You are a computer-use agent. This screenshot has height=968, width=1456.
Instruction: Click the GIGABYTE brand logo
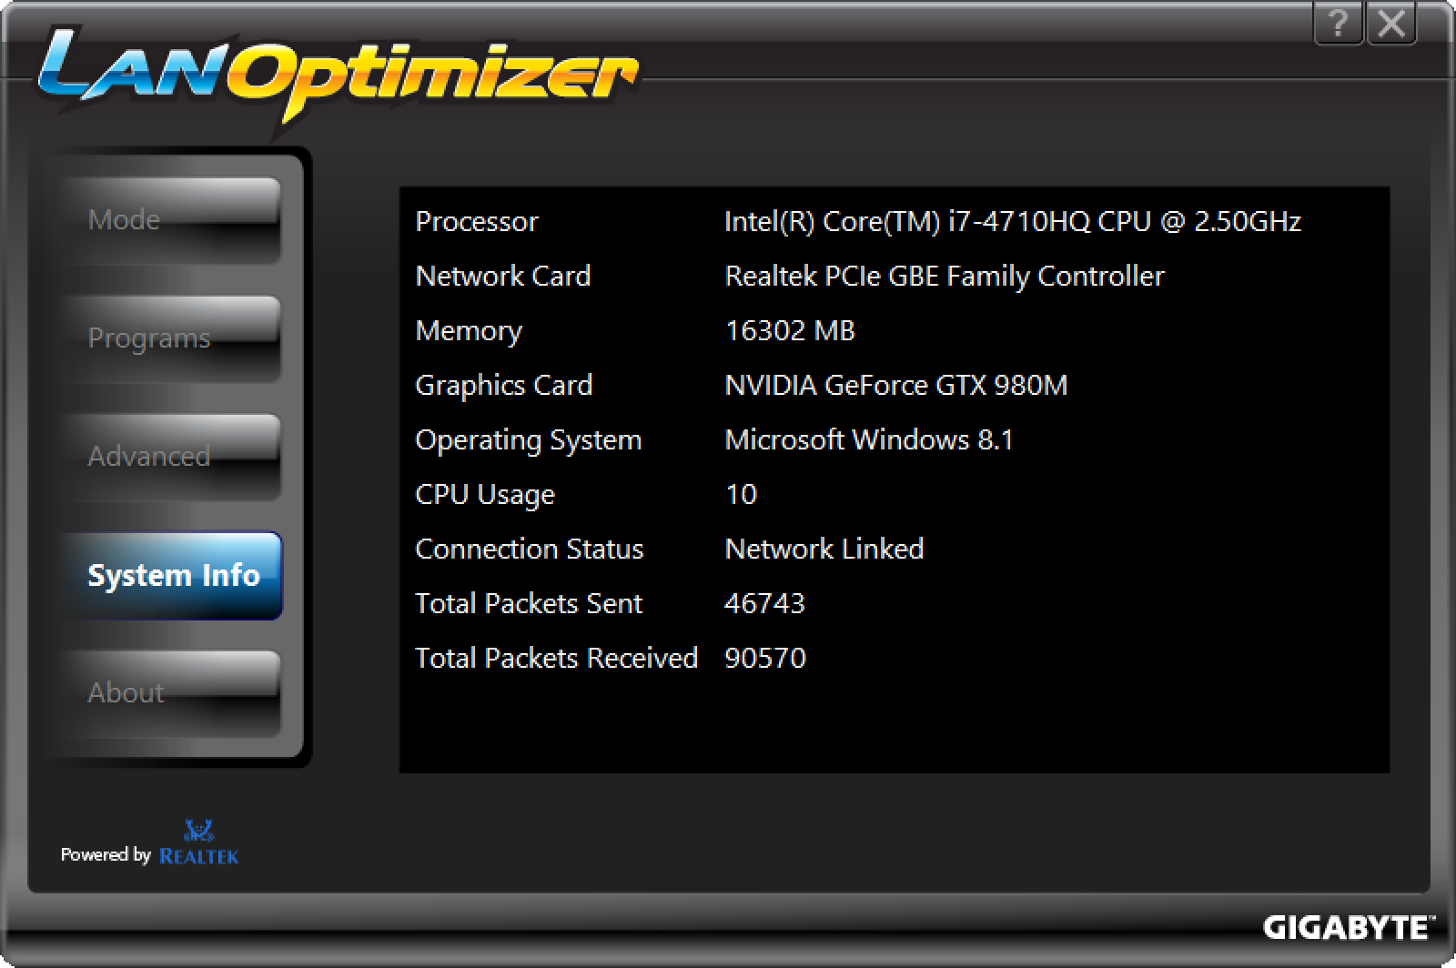[1349, 928]
